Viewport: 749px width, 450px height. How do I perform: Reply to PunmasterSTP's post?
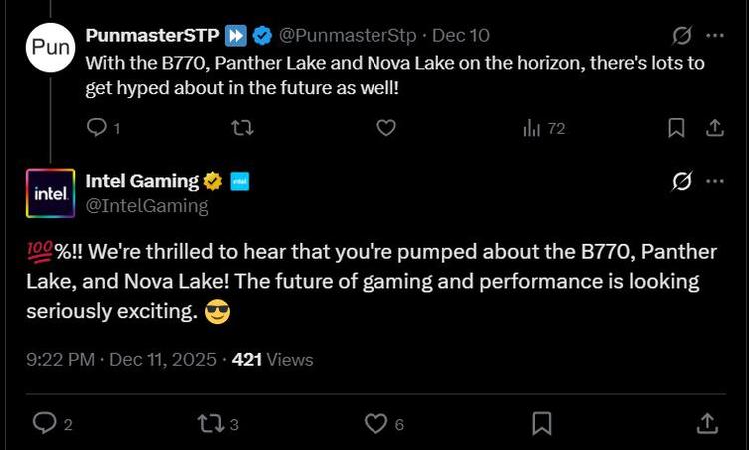[x=97, y=128]
